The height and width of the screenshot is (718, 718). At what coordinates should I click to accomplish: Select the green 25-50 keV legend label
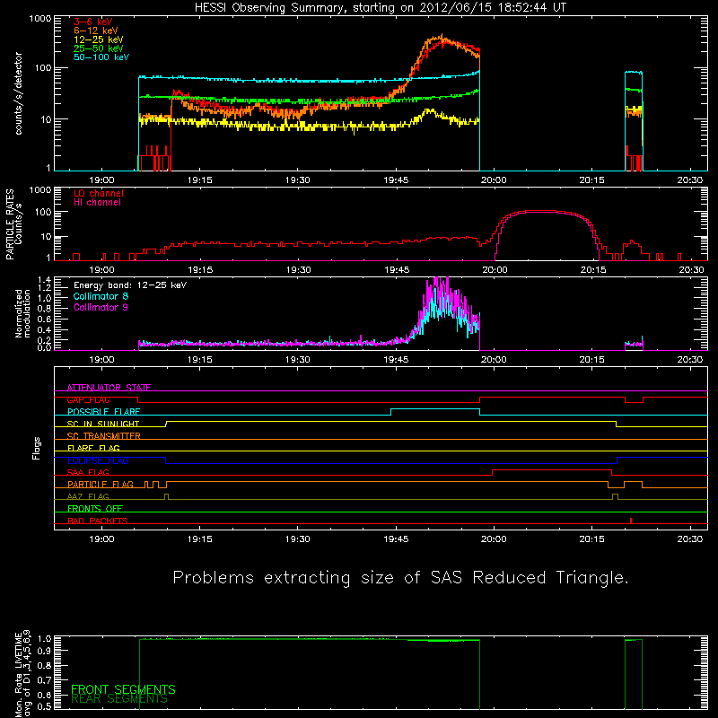pyautogui.click(x=98, y=48)
